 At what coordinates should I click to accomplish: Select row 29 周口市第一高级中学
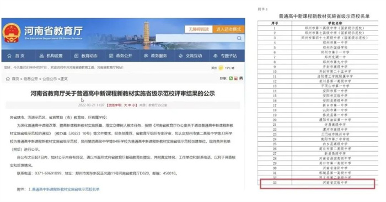(x=318, y=163)
